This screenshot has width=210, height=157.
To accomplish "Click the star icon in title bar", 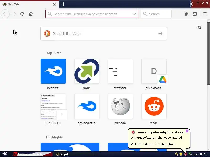I will (x=191, y=4).
